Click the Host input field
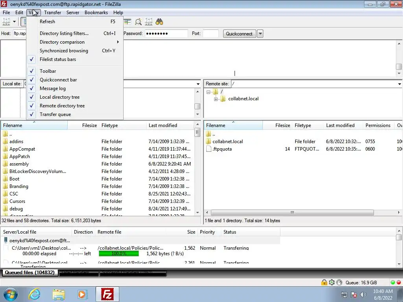403x302 pixels. (x=20, y=34)
